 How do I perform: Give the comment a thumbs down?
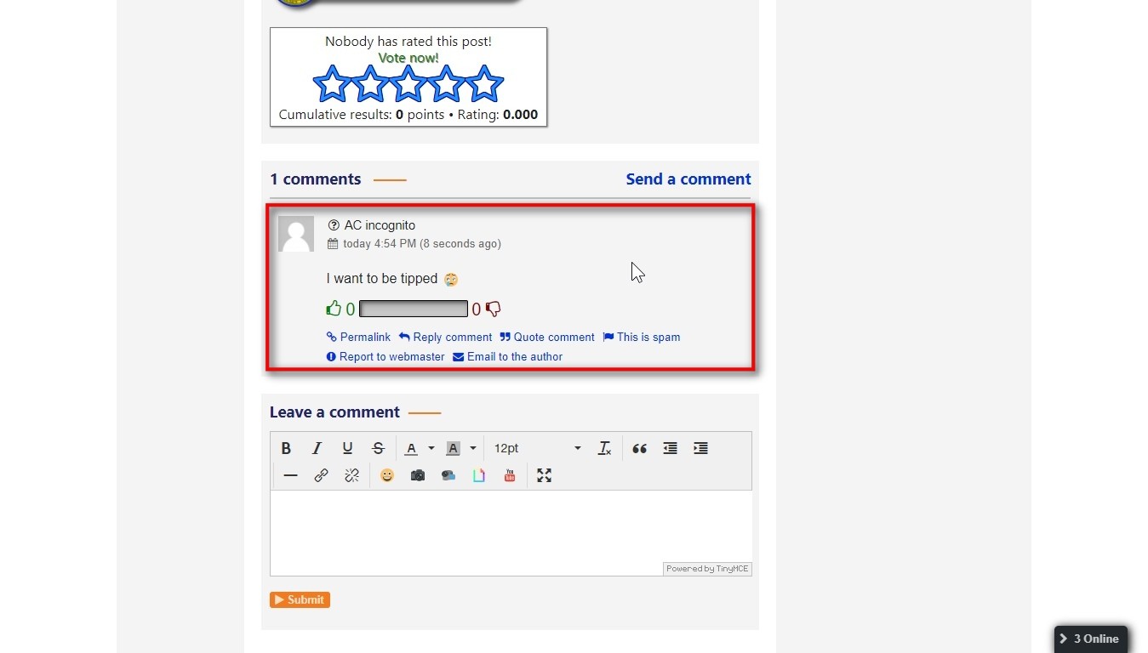tap(493, 309)
